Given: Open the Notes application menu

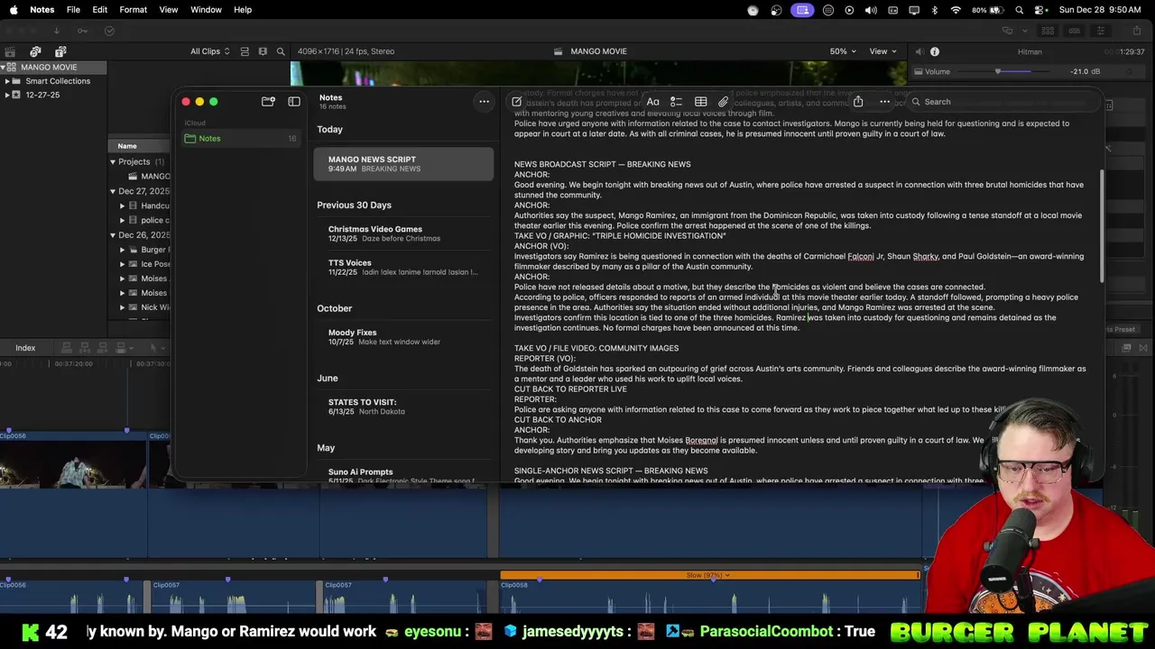Looking at the screenshot, I should [x=42, y=10].
